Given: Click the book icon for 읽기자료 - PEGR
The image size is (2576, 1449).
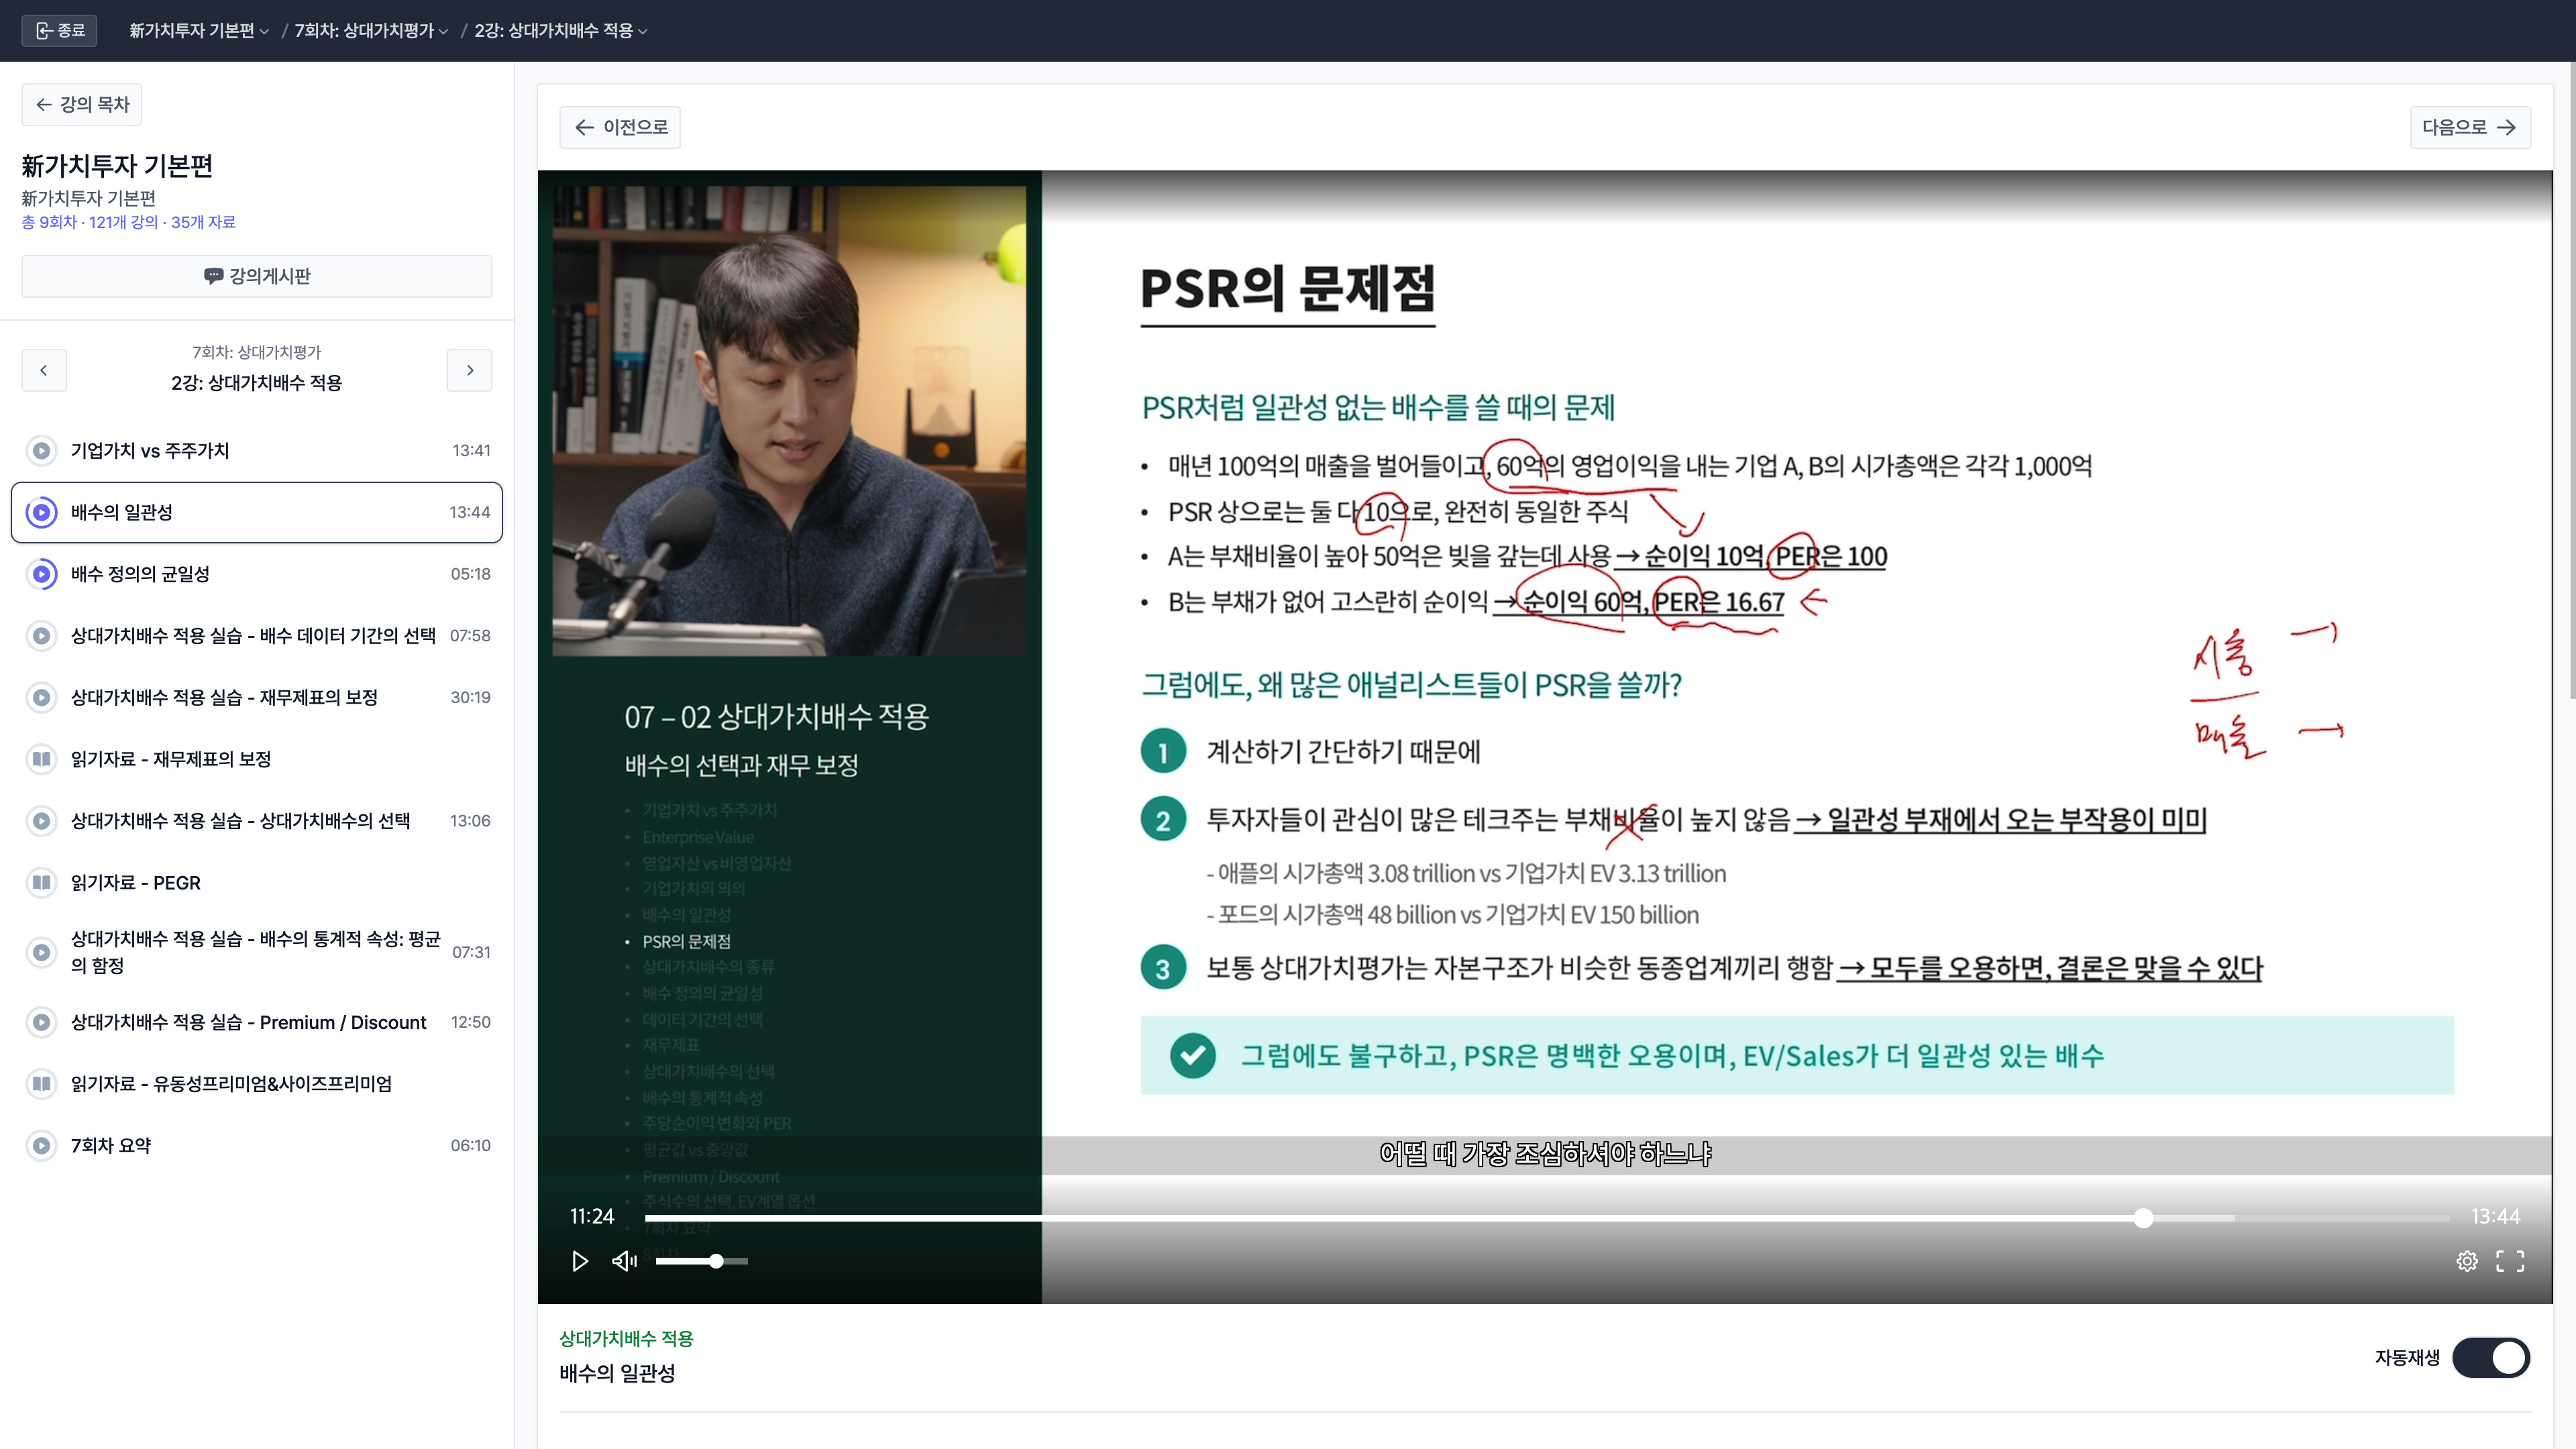Looking at the screenshot, I should (x=41, y=882).
